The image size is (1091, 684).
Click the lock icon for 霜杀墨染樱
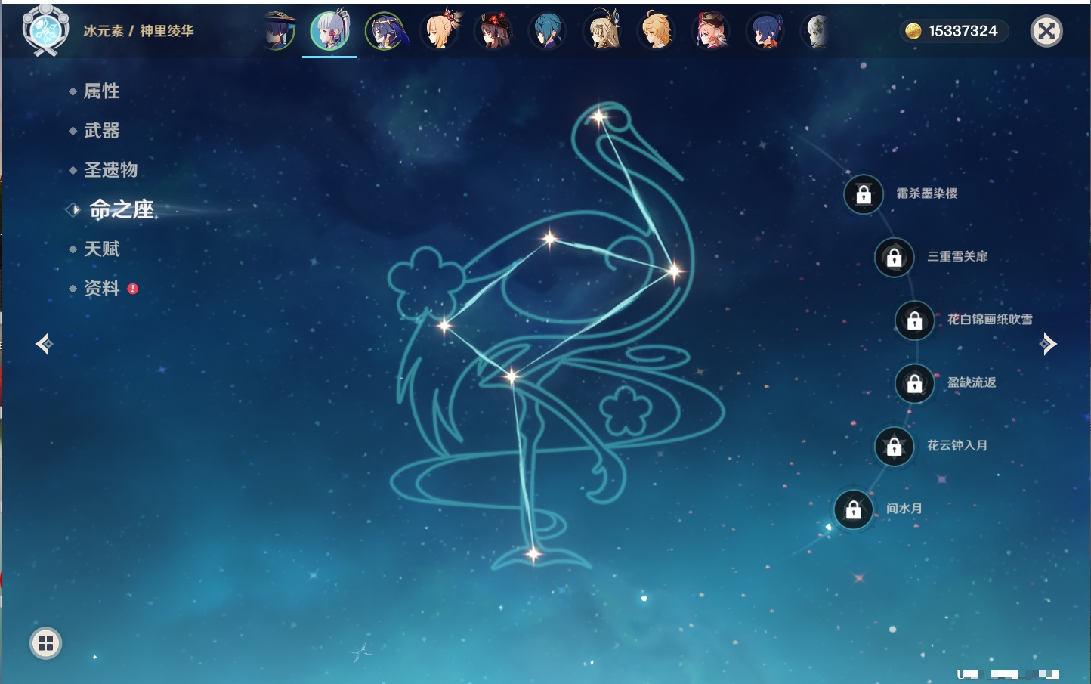(864, 194)
